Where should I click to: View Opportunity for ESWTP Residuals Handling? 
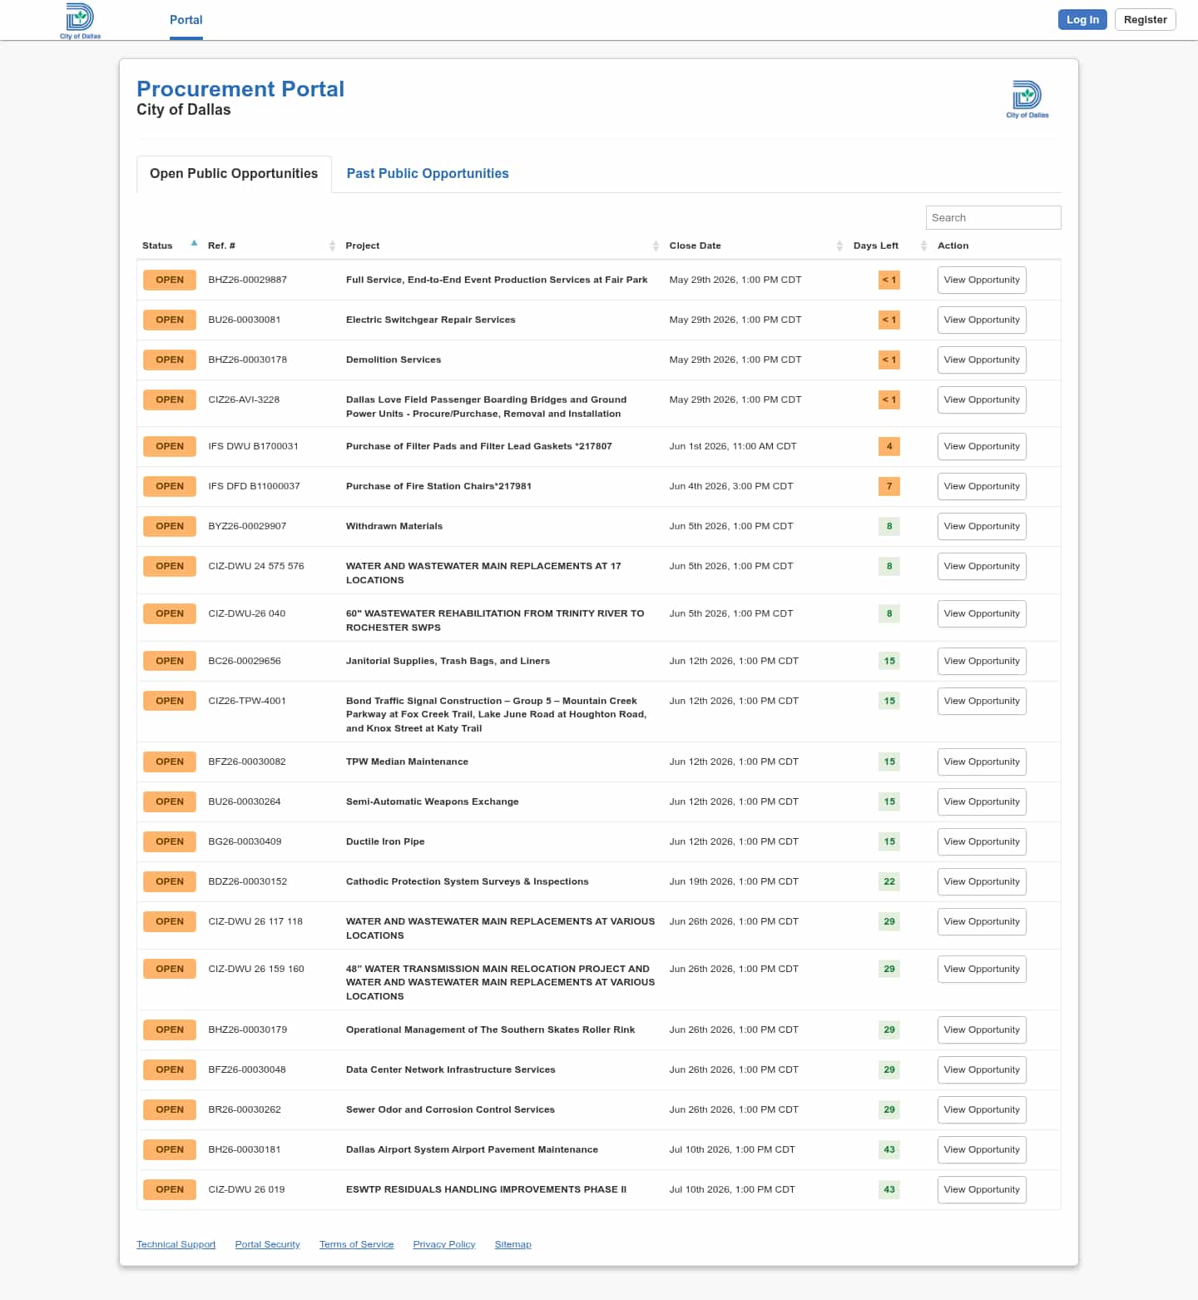point(982,1189)
